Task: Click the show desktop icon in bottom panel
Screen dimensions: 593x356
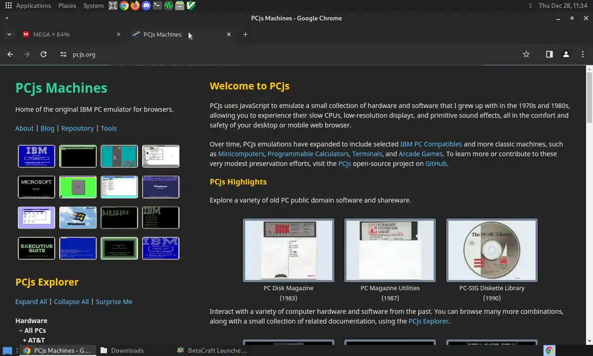Action: pos(7,350)
